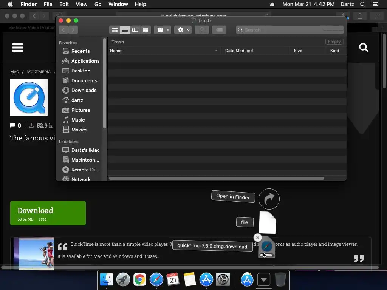Open the Edit menu
Viewport: 387px width, 290px height.
click(x=64, y=4)
